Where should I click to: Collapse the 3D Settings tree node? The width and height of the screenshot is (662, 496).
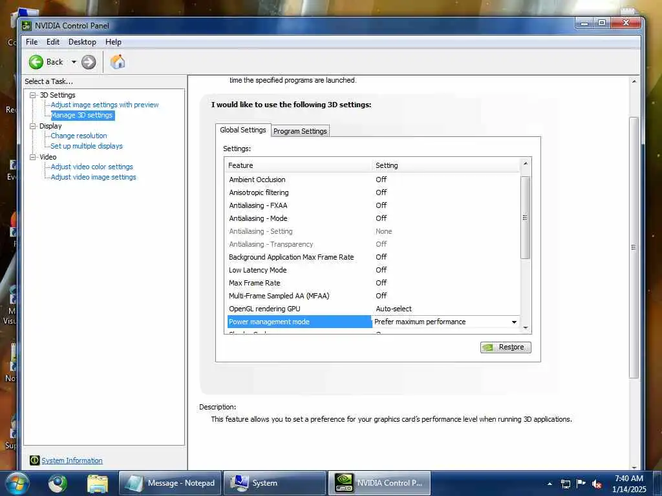pyautogui.click(x=33, y=96)
